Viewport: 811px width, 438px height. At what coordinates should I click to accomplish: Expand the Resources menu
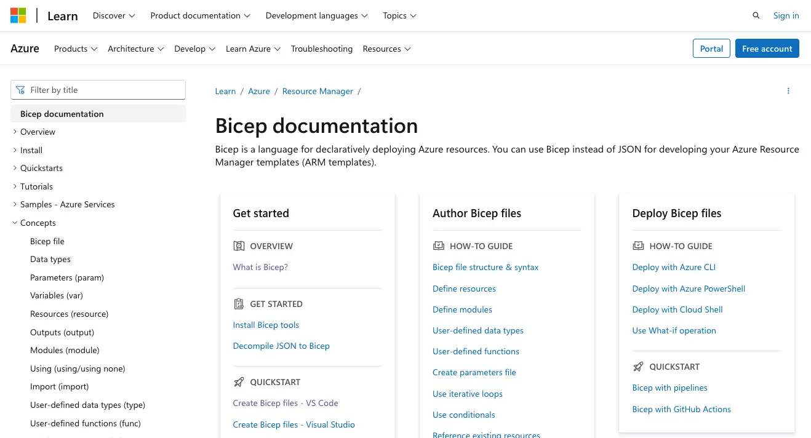[387, 49]
